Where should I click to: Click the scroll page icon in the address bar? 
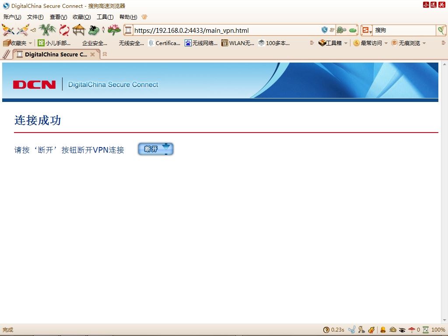128,30
